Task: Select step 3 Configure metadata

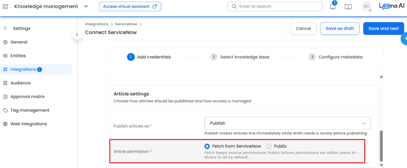Action: (x=335, y=57)
